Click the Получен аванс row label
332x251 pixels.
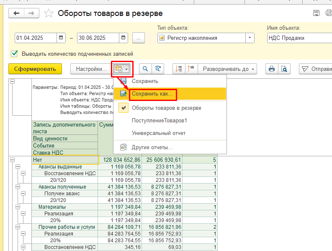point(62,193)
